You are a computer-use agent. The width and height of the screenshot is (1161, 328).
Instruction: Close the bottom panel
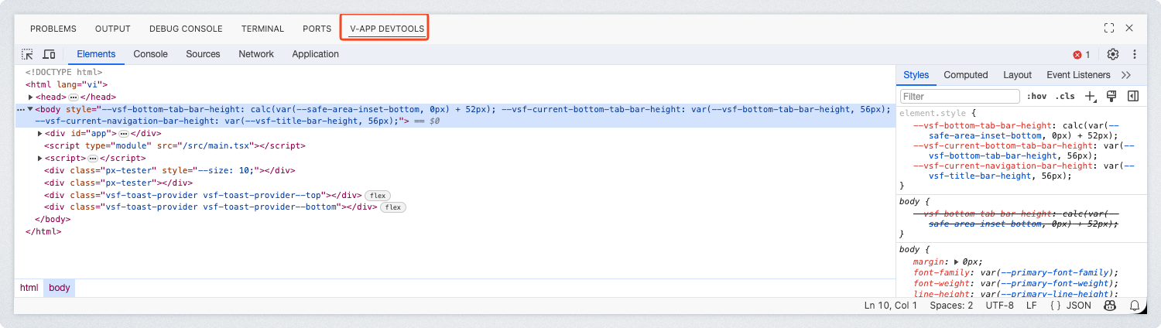click(x=1129, y=28)
